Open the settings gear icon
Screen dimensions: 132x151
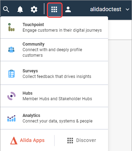point(34,9)
